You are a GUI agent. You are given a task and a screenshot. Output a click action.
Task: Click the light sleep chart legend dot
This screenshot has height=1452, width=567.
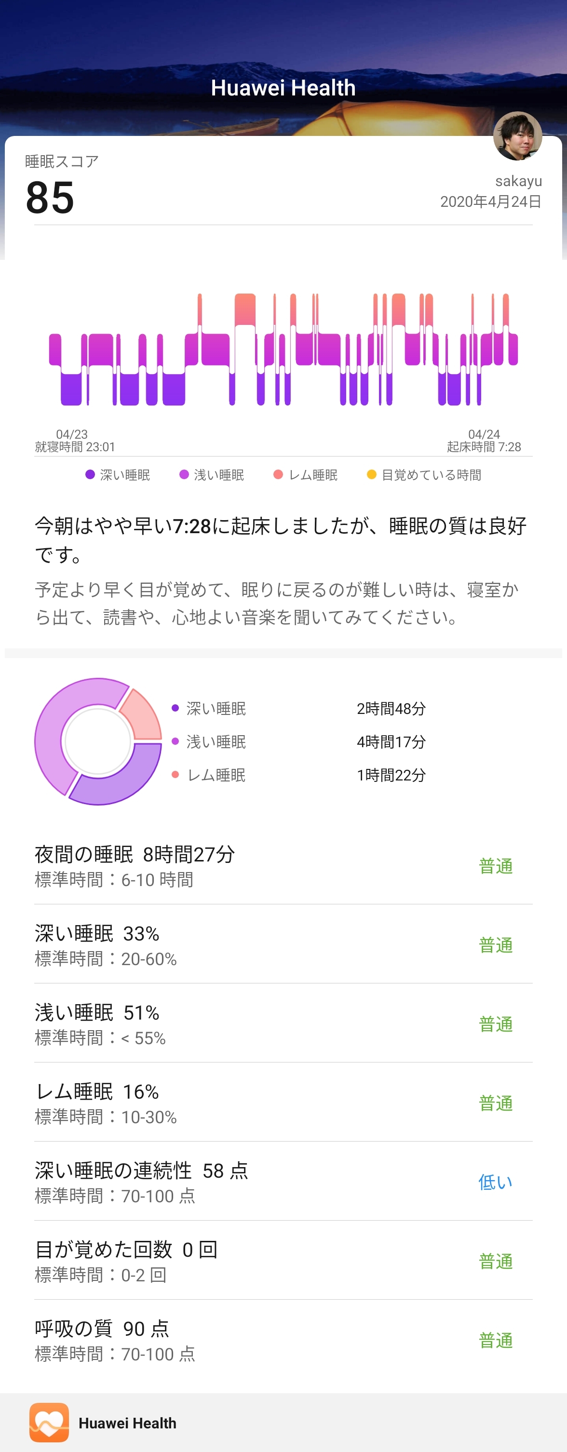point(184,475)
